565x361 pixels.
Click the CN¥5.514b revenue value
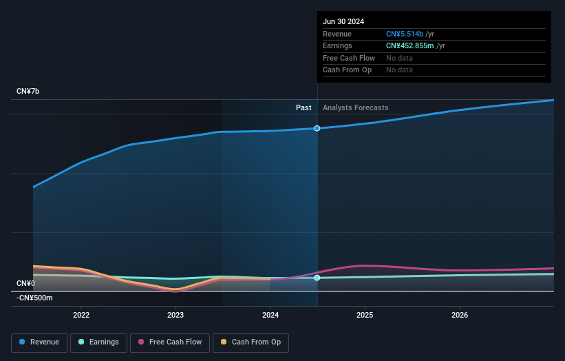coord(404,34)
